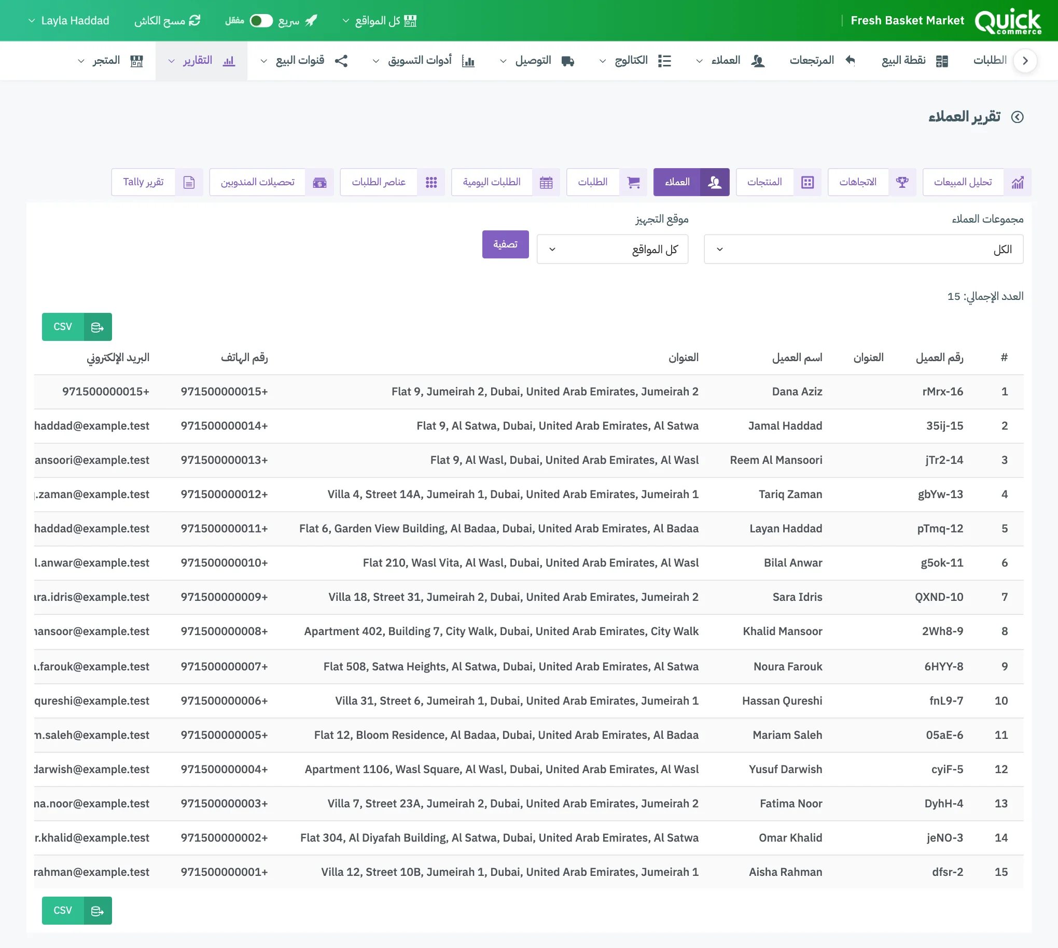The image size is (1058, 948).
Task: Open the التوصيل menu
Action: 537,61
